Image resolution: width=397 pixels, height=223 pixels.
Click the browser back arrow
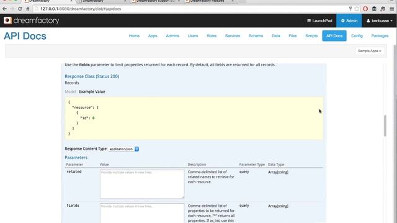4,9
